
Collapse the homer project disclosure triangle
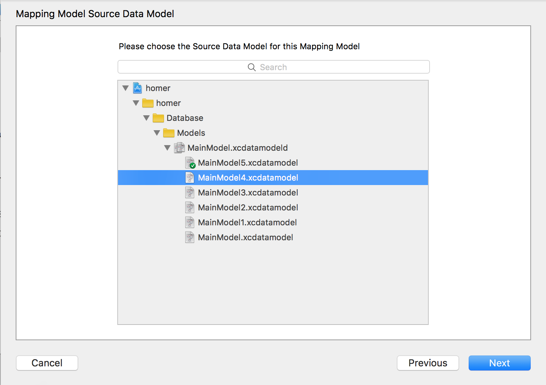[x=125, y=88]
